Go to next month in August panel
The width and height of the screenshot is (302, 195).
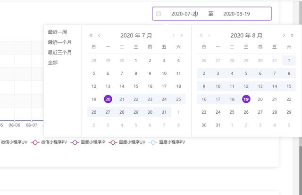click(x=284, y=35)
